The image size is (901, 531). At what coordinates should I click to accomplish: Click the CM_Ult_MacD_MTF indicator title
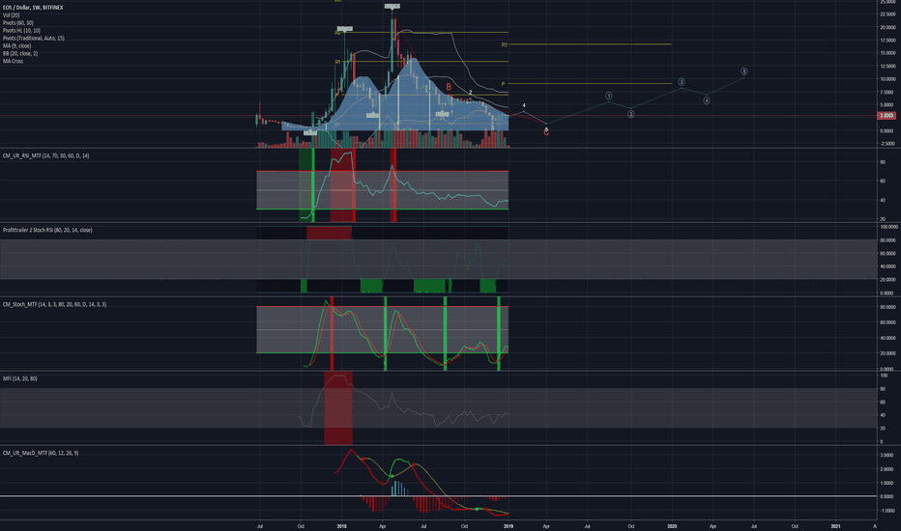click(41, 453)
